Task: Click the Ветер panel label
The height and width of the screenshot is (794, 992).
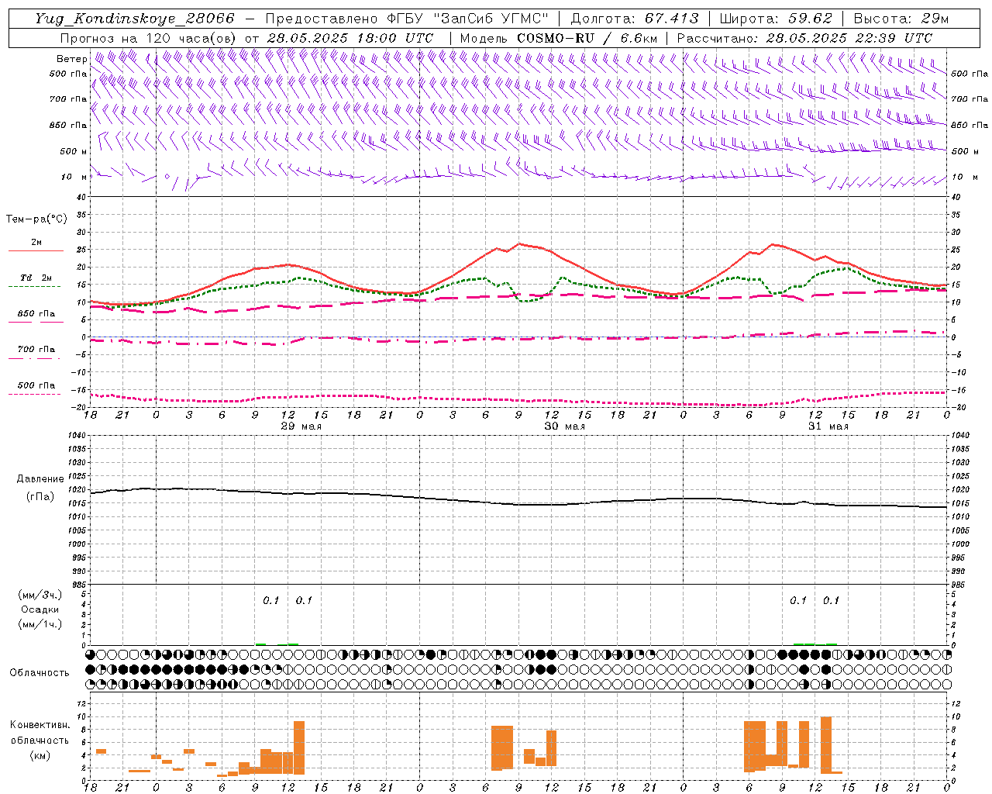Action: tap(72, 59)
